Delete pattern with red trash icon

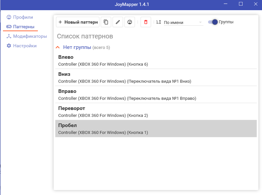[146, 22]
